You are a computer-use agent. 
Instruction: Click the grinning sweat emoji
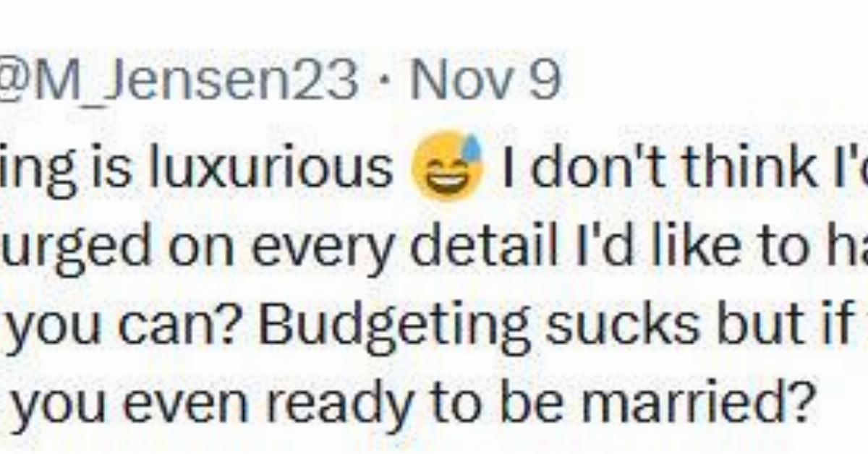[x=446, y=166]
